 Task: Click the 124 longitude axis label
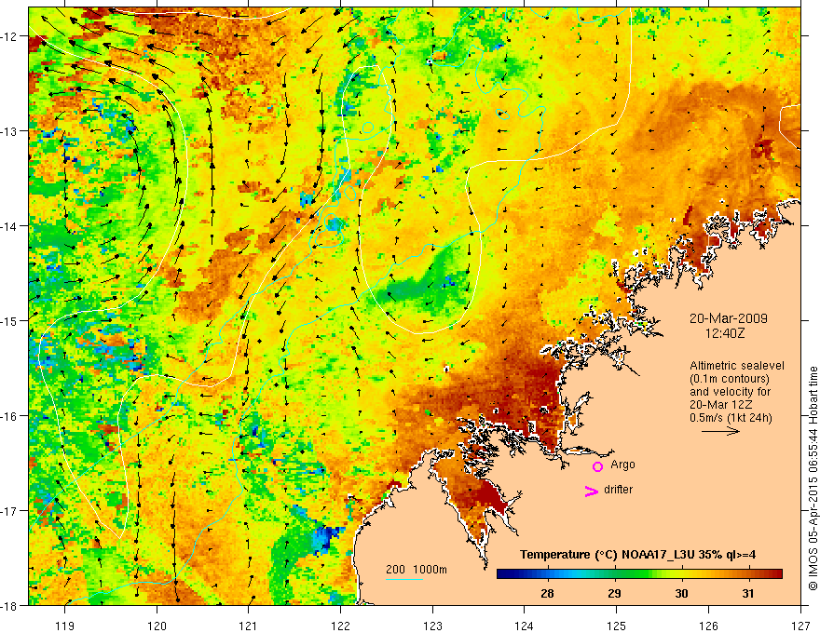pyautogui.click(x=525, y=626)
